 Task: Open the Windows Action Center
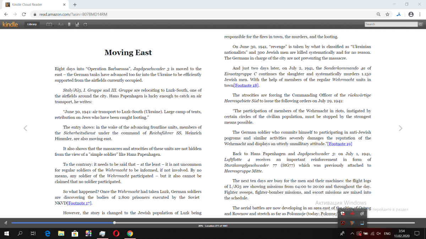point(417,234)
